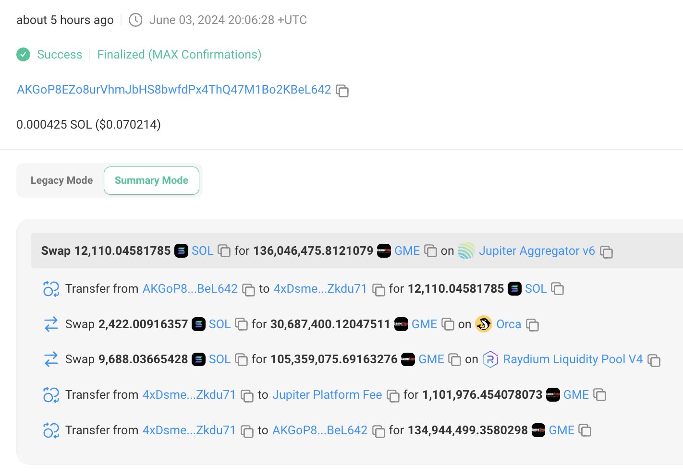This screenshot has height=476, width=683.
Task: Click the fee text 0.000425 SOL ($0.070214)
Action: [x=89, y=125]
